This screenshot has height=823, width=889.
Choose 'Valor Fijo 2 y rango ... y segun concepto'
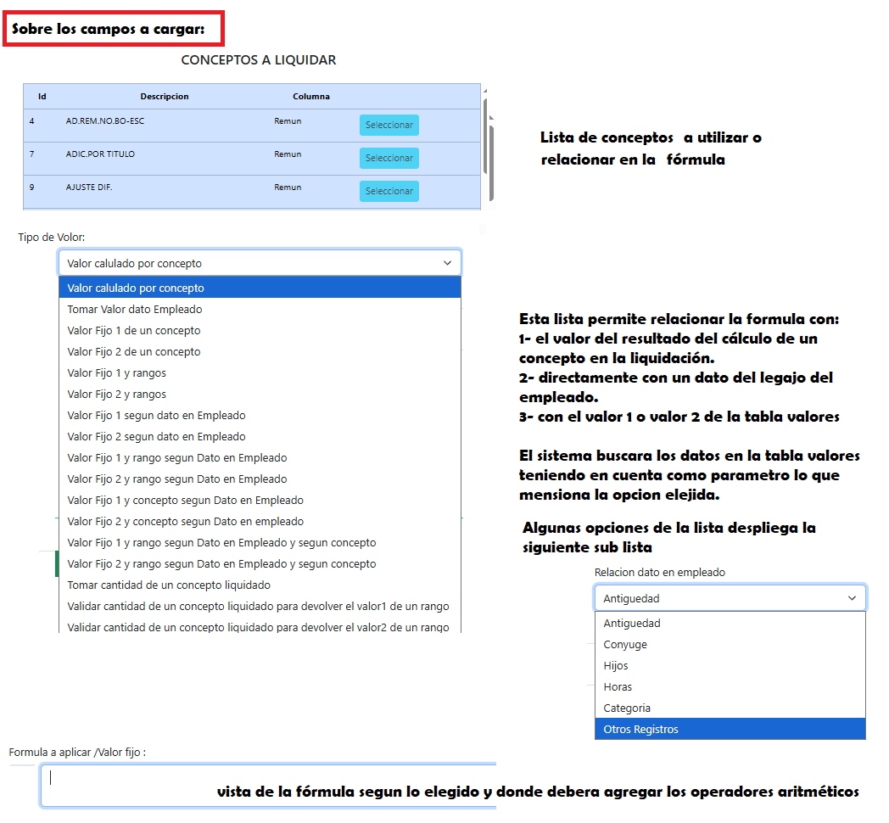pos(260,563)
